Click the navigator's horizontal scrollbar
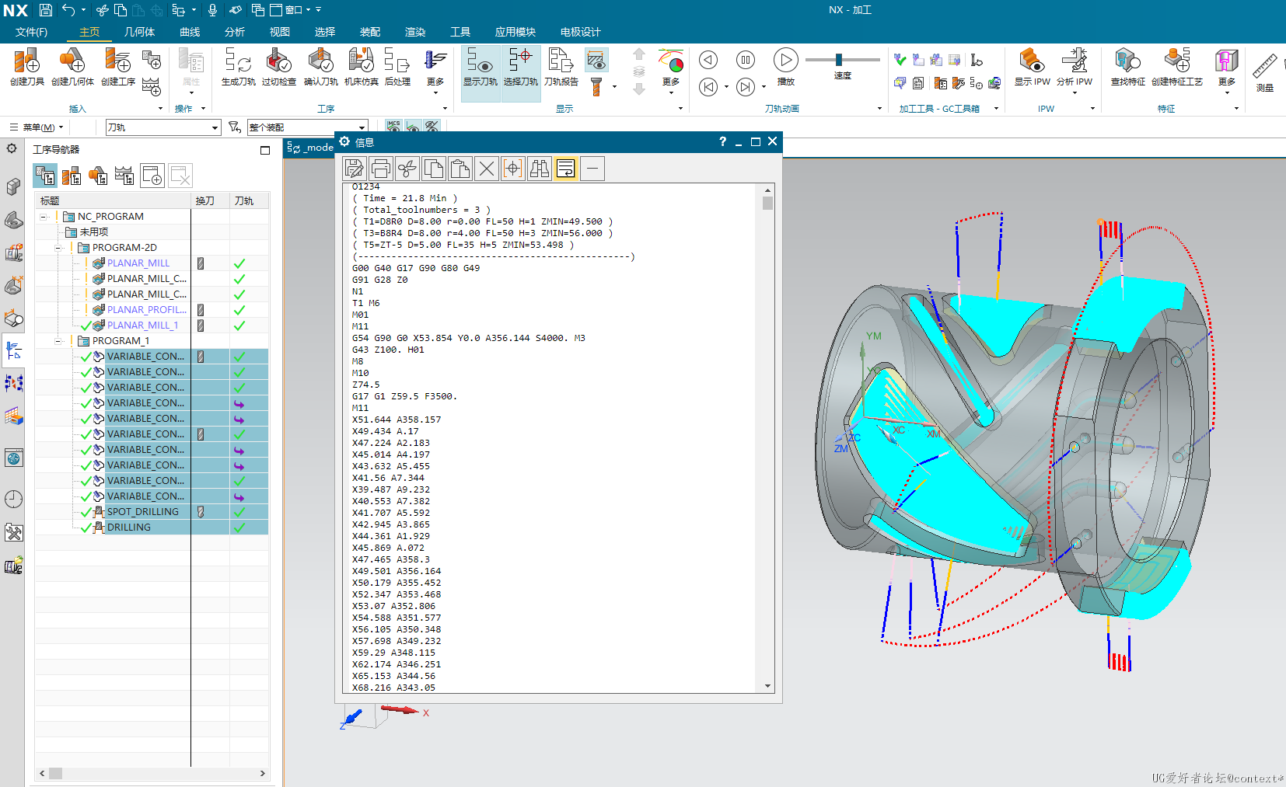Viewport: 1286px width, 787px height. (x=152, y=774)
